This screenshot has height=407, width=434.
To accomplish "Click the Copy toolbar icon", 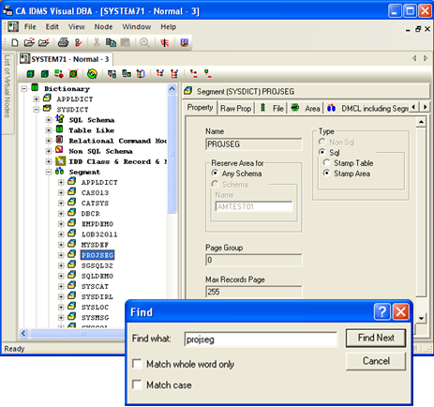I will click(111, 42).
